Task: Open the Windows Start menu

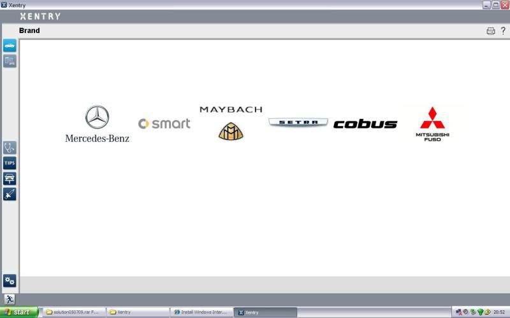Action: tap(19, 312)
